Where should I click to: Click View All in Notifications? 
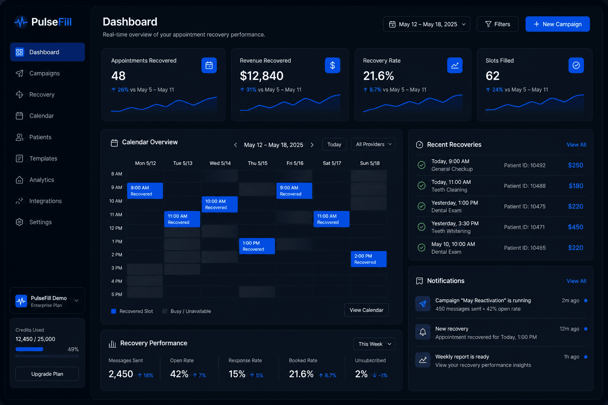[x=576, y=281]
